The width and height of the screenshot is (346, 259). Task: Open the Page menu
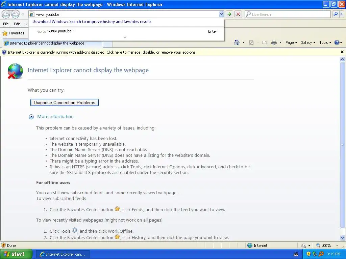pos(291,42)
